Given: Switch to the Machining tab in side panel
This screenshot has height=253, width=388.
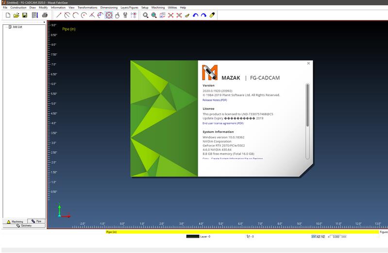Looking at the screenshot, I should click(x=15, y=221).
